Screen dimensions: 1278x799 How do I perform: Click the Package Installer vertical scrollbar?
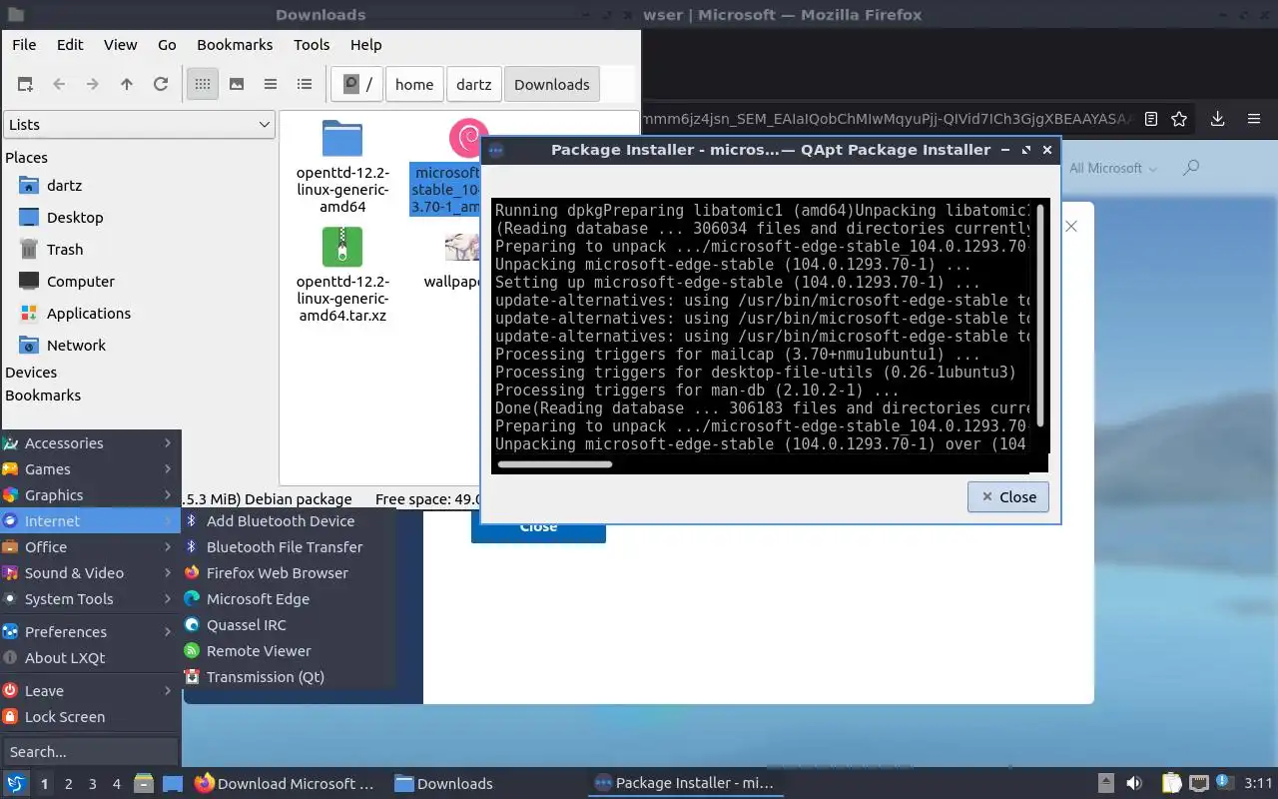click(1040, 315)
